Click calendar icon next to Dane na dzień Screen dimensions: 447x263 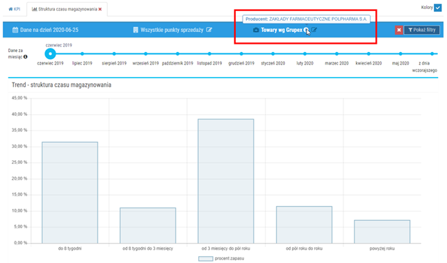point(15,30)
